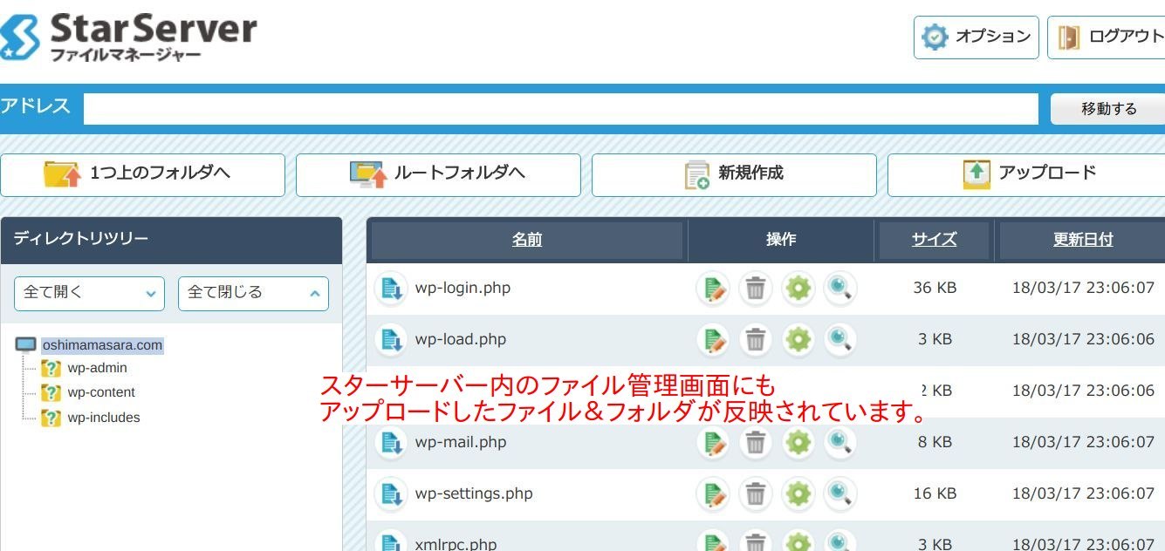The width and height of the screenshot is (1165, 551).
Task: Expand all with the 全て開く dropdown
Action: (x=89, y=293)
